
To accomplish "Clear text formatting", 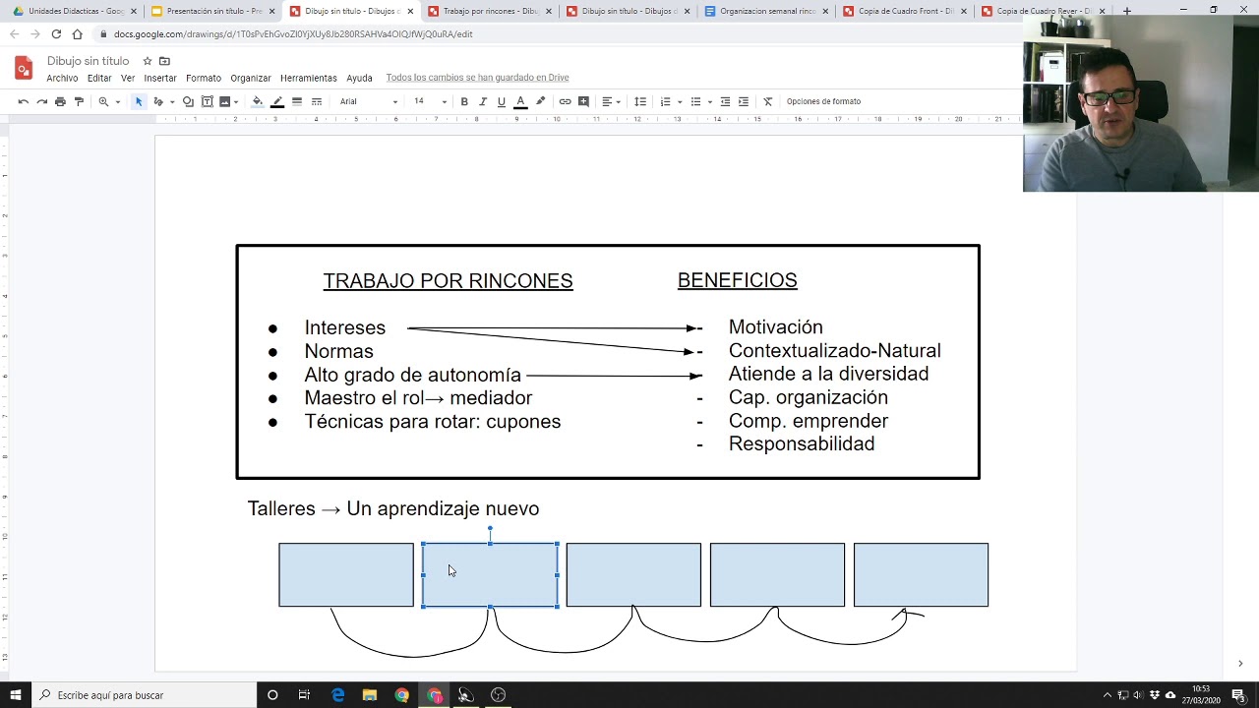I will [768, 101].
